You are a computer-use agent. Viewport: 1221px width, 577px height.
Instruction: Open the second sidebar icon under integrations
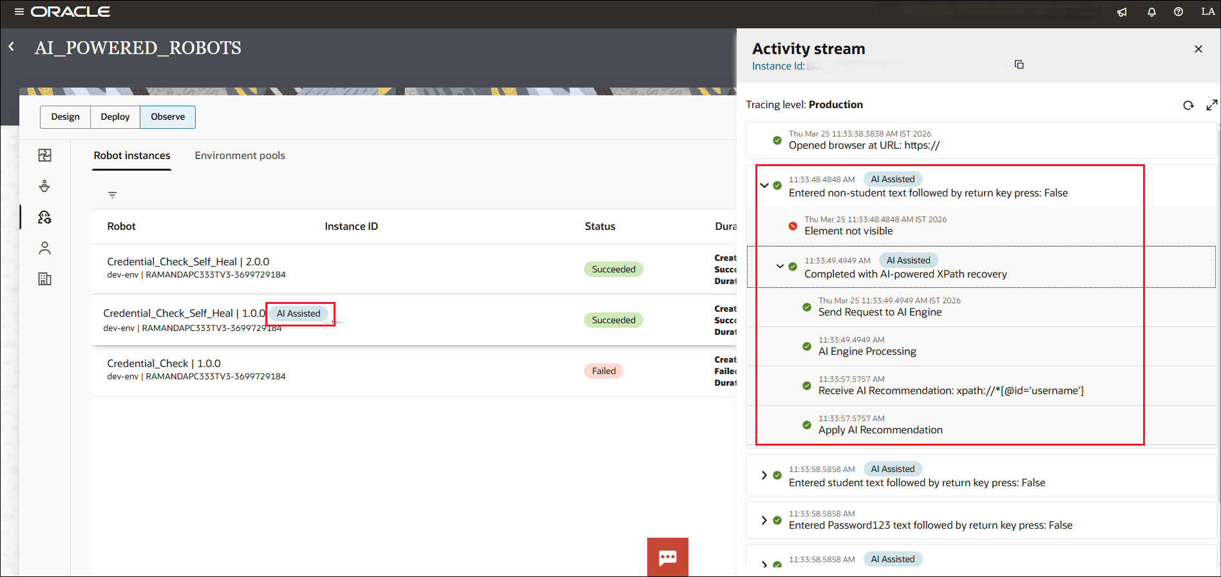coord(44,186)
